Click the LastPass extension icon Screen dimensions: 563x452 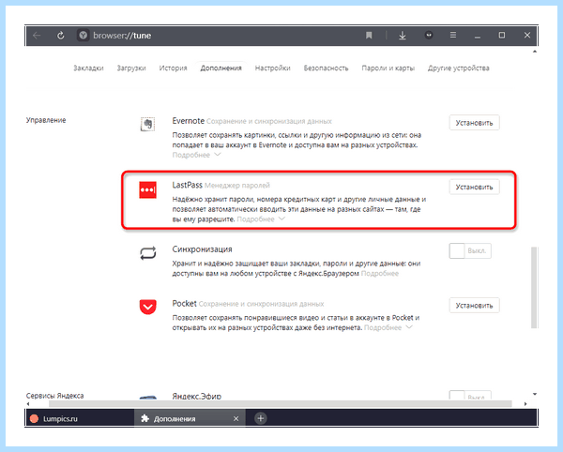[147, 189]
